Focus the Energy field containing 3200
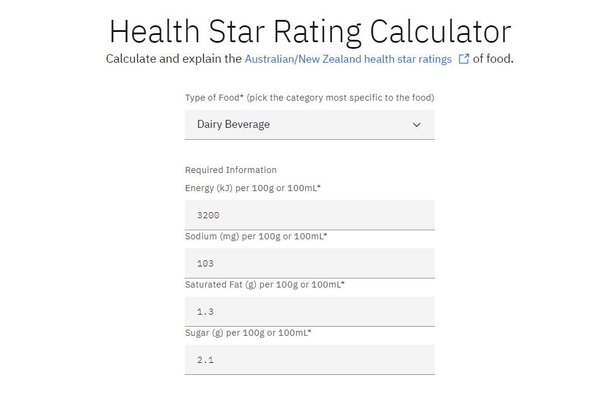This screenshot has width=616, height=396. (310, 215)
